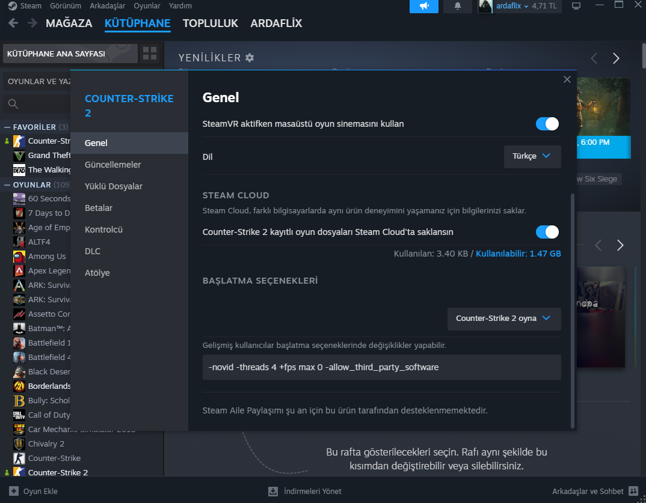Switch to the Topluluk tab
This screenshot has width=646, height=503.
[x=210, y=23]
